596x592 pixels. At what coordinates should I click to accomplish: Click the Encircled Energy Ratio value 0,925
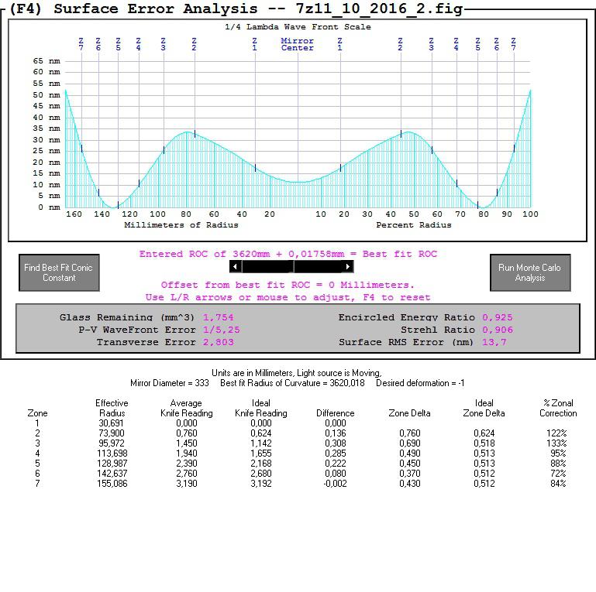498,317
